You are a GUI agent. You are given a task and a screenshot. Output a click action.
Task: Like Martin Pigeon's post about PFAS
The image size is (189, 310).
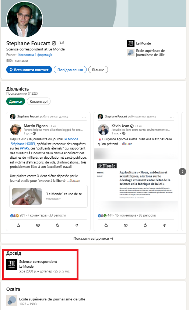click(x=18, y=225)
